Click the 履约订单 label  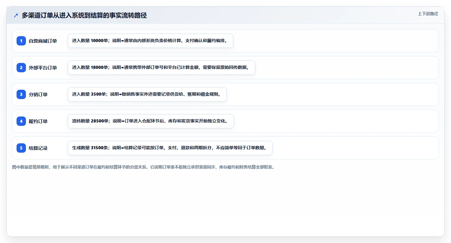click(38, 121)
